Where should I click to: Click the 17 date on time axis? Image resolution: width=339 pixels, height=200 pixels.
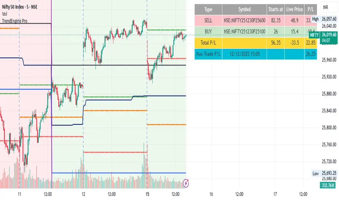275,194
